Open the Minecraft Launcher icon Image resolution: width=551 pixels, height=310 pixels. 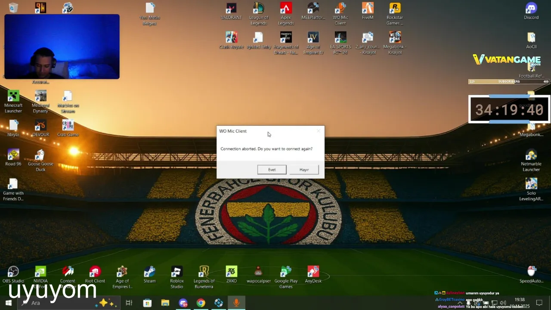[x=13, y=102]
